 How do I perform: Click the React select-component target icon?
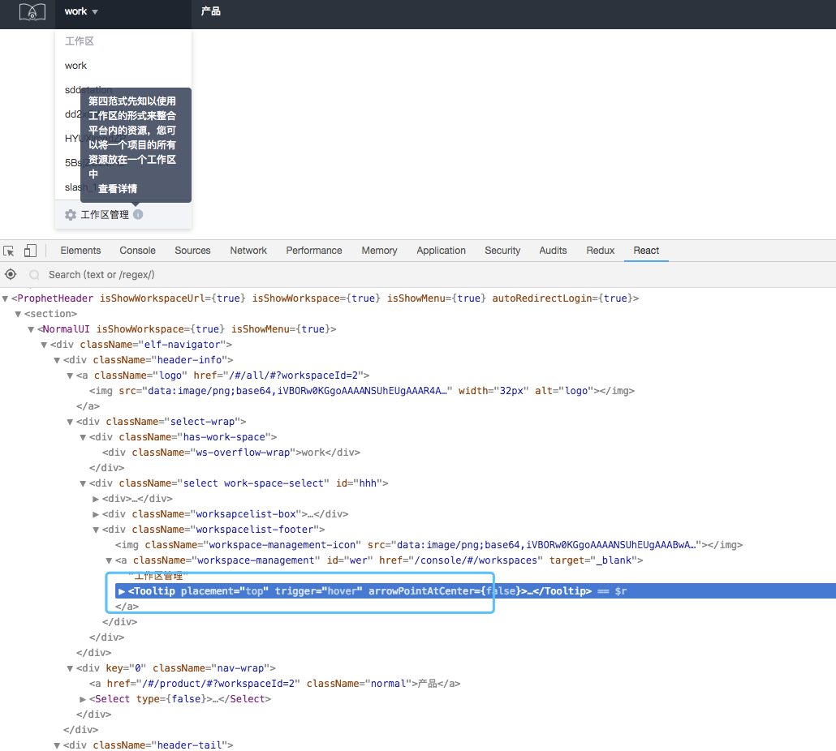pos(11,274)
